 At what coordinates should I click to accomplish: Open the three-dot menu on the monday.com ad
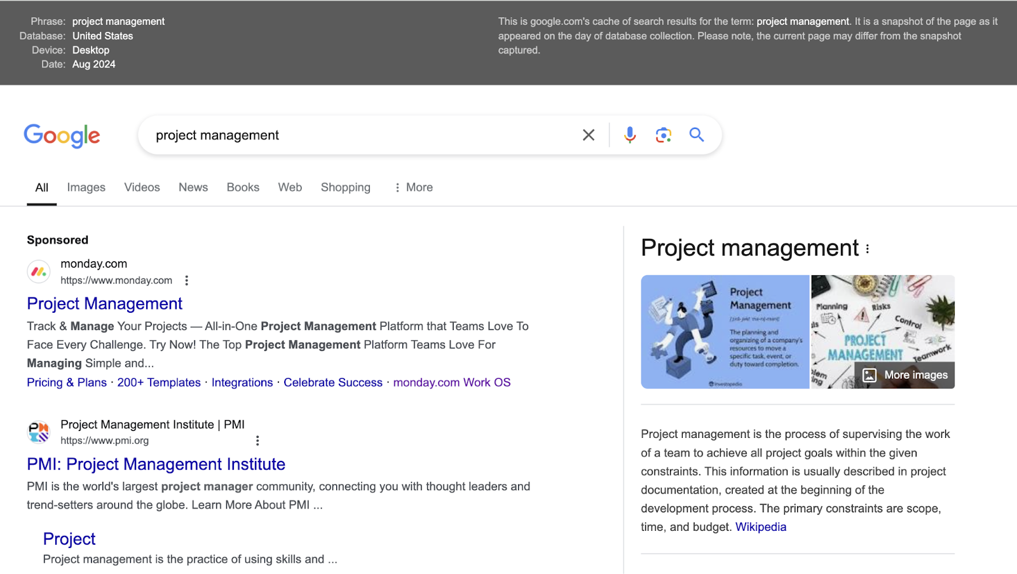(x=186, y=280)
